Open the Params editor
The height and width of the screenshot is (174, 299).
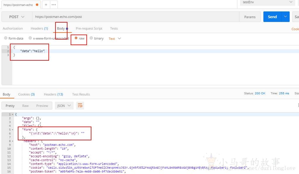pos(250,17)
